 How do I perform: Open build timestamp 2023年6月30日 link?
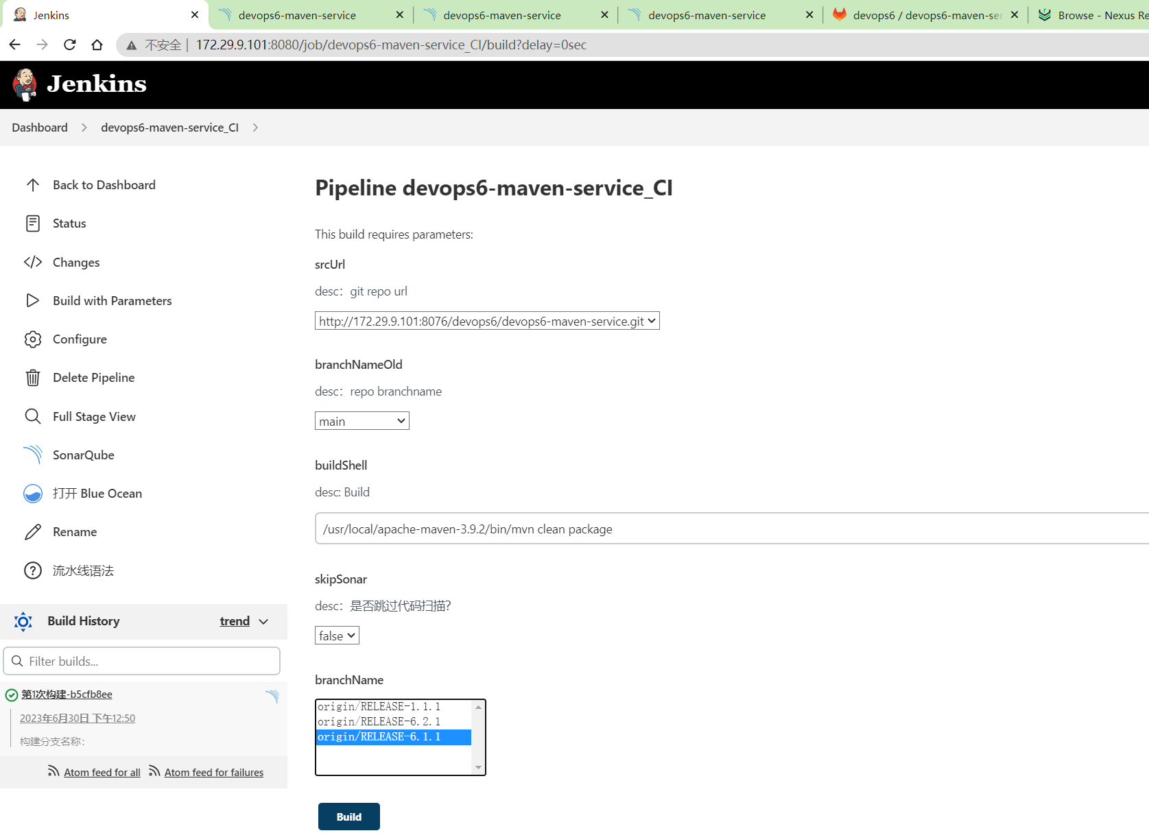(78, 719)
